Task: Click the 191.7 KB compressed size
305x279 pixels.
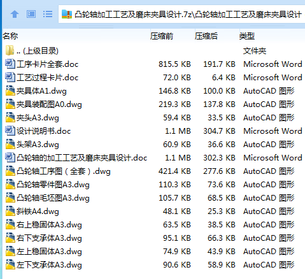Action: click(x=219, y=64)
